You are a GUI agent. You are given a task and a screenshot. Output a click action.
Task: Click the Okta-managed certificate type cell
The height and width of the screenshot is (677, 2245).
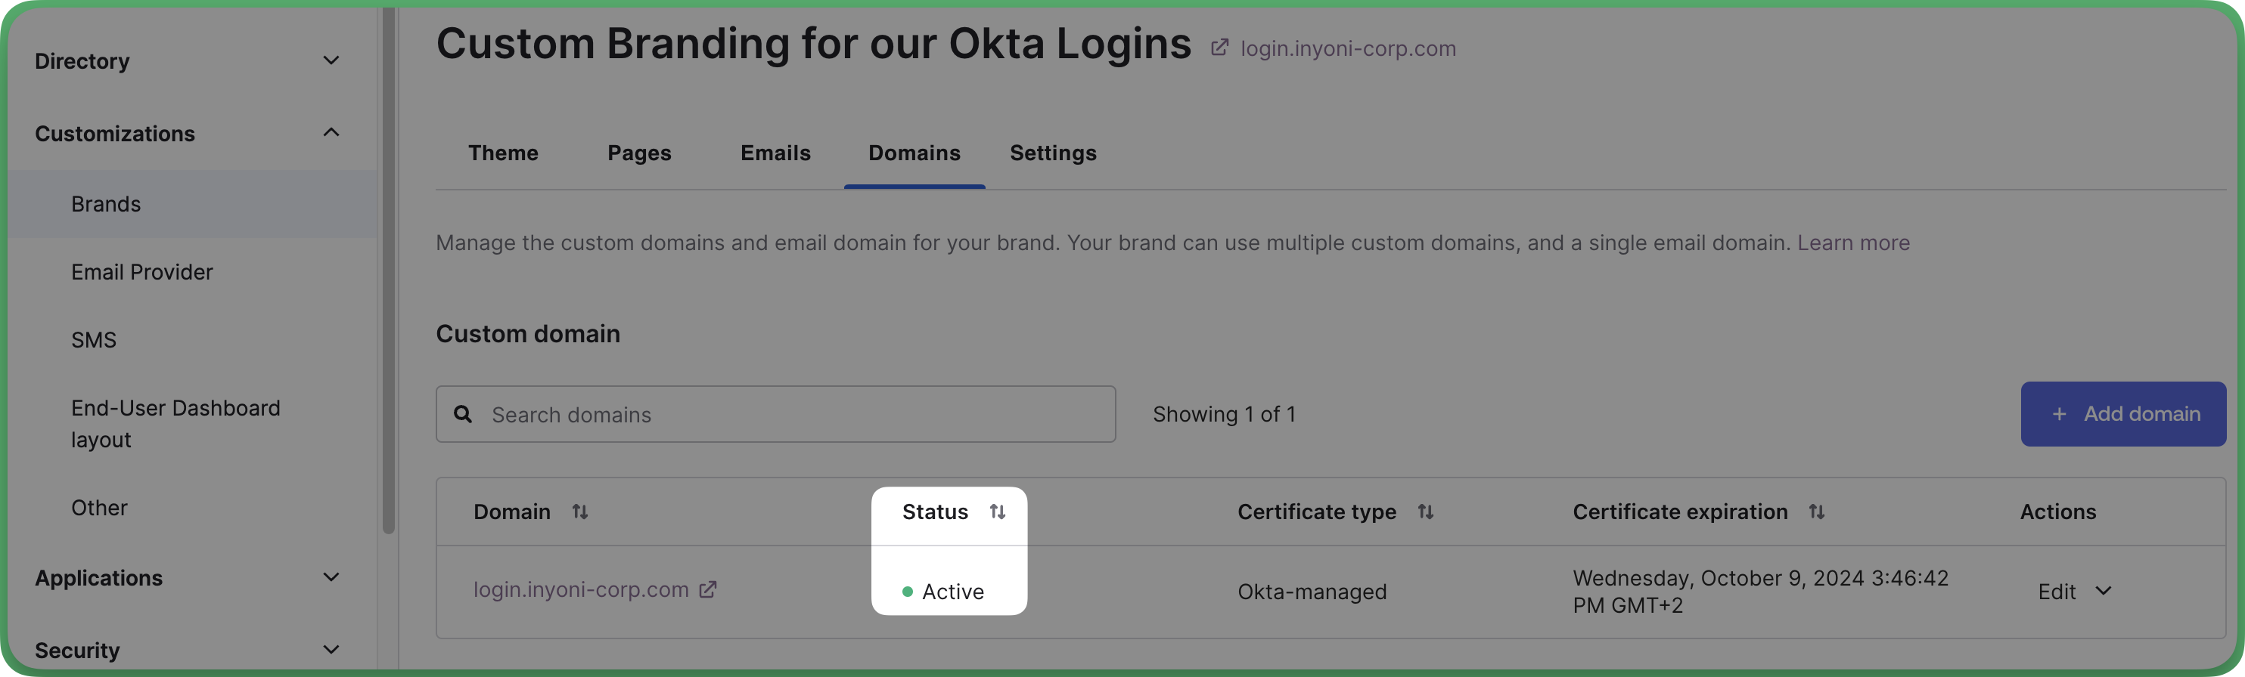(1312, 592)
